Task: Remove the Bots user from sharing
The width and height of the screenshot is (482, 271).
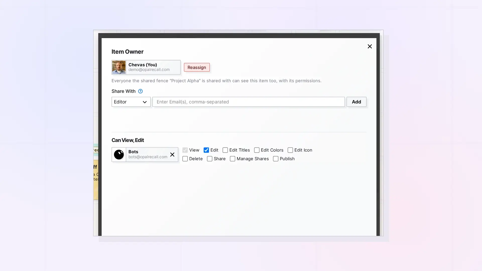Action: [x=172, y=155]
